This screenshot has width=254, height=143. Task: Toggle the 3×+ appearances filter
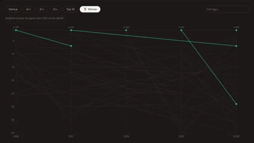click(42, 9)
